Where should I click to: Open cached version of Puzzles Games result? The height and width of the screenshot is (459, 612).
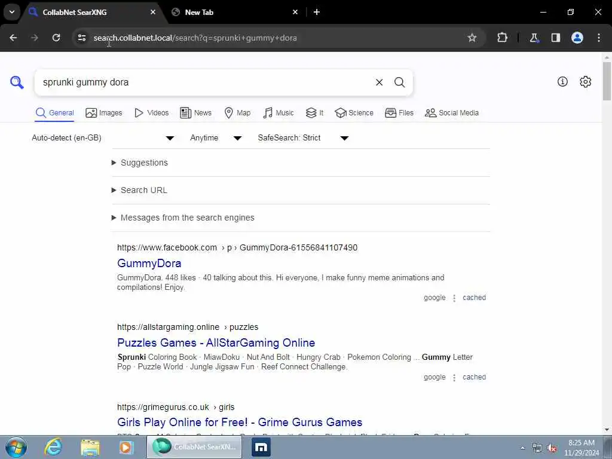[x=474, y=377]
